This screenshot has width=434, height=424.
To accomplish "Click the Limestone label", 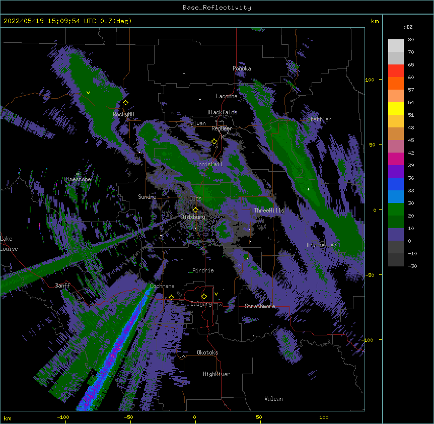I will click(x=77, y=179).
